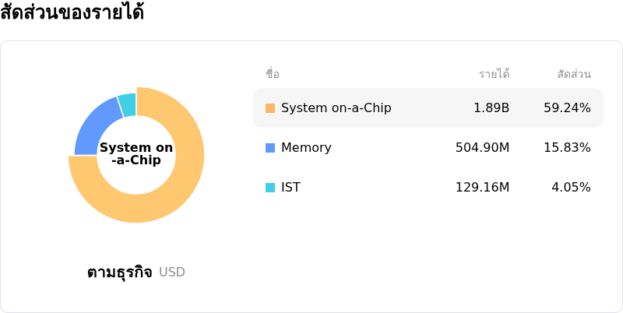Viewport: 623px width, 313px height.
Task: Click the 59.24% share value
Action: 567,108
